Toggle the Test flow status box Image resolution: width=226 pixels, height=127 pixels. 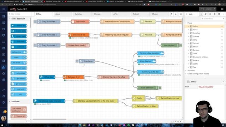pos(222,67)
